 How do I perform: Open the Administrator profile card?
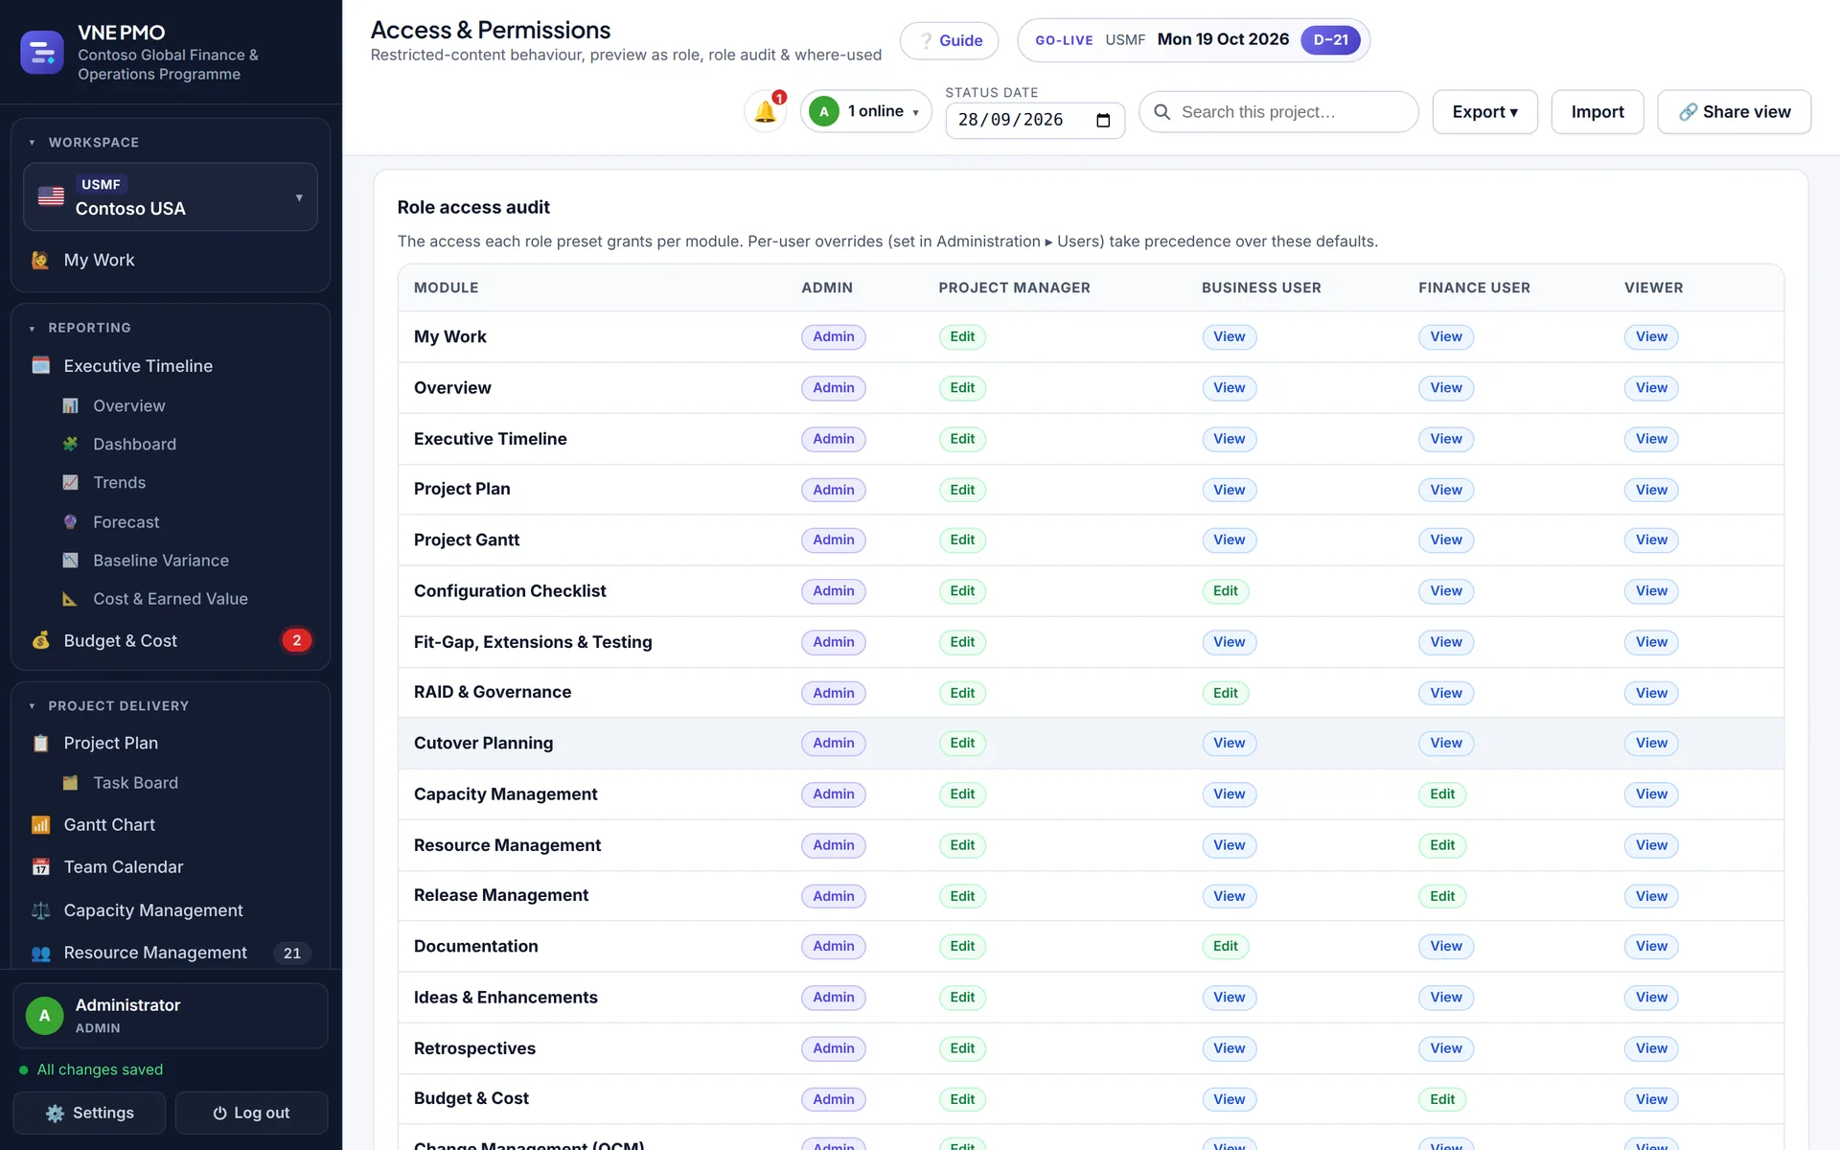click(171, 1015)
